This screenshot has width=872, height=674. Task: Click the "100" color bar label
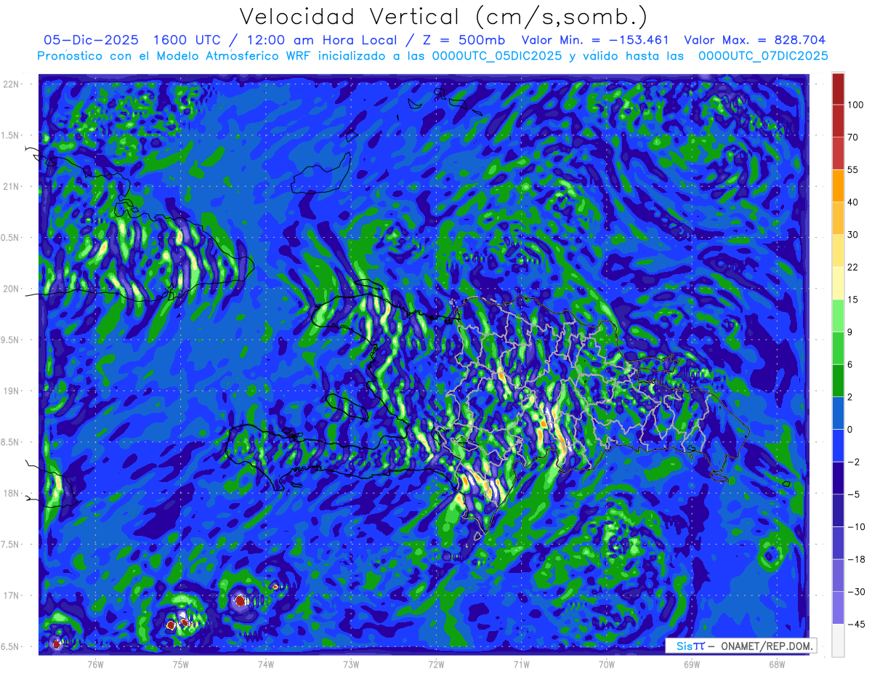click(x=855, y=105)
